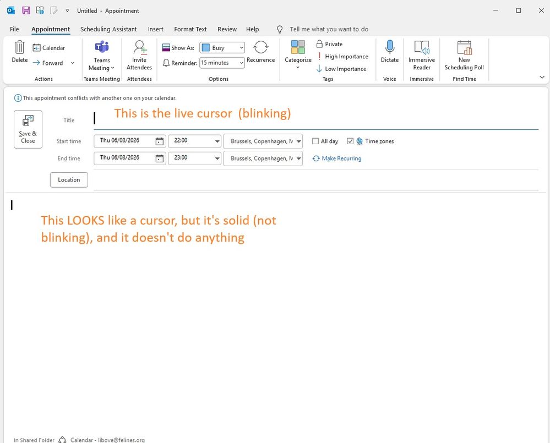Collapse the ribbon with chevron

(x=542, y=77)
